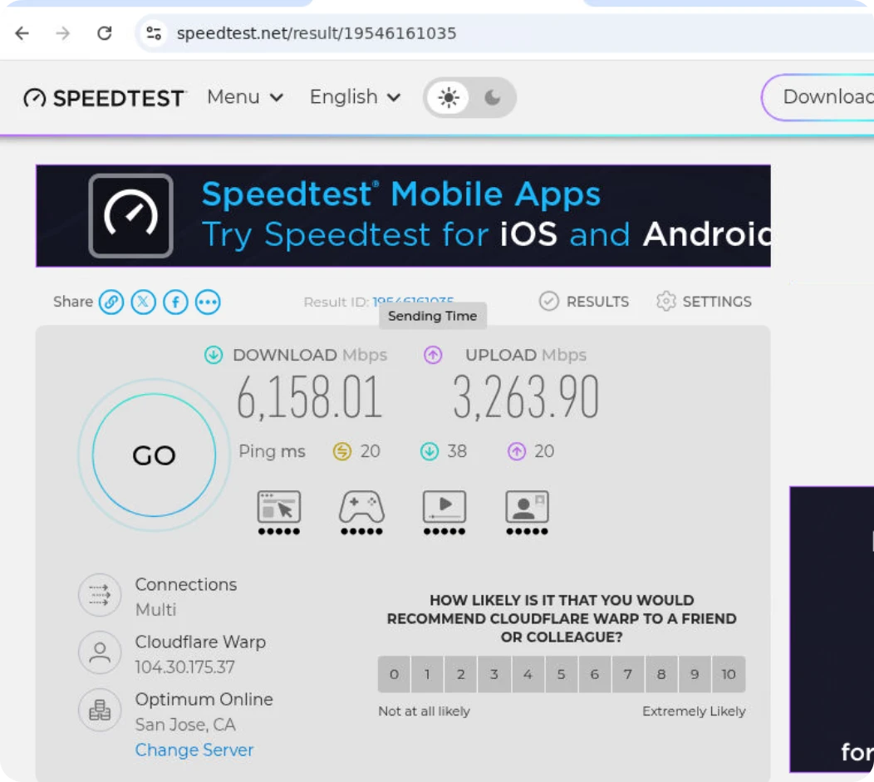This screenshot has width=874, height=782.
Task: Click the download arrow icon beside DOWNLOAD
Action: click(214, 355)
